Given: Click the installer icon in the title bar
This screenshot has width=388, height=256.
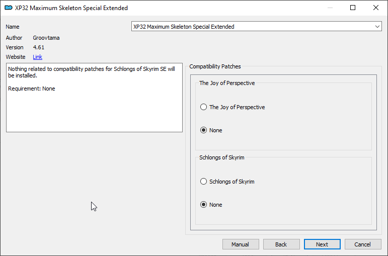Looking at the screenshot, I should [9, 8].
